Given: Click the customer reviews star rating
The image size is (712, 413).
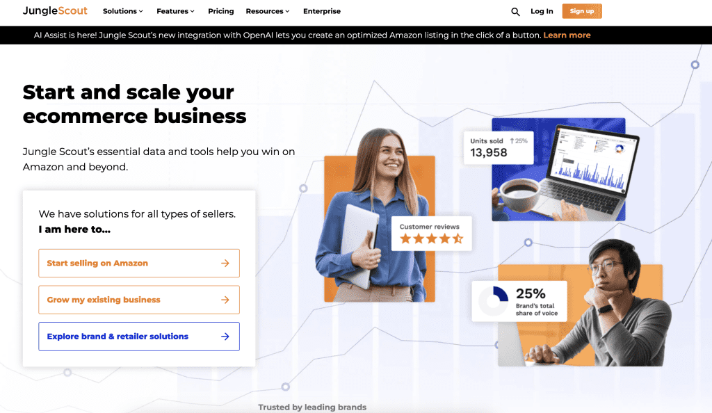Looking at the screenshot, I should click(431, 238).
